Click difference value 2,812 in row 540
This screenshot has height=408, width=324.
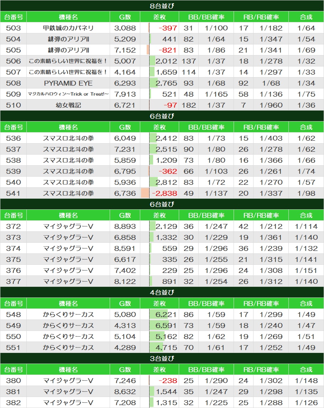[166, 182]
